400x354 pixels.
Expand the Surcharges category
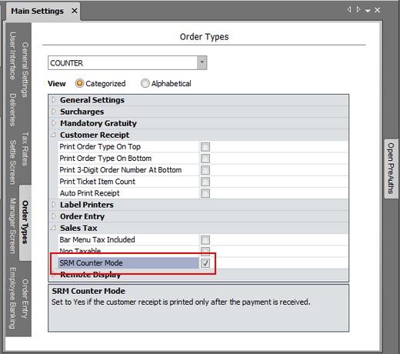[x=54, y=112]
